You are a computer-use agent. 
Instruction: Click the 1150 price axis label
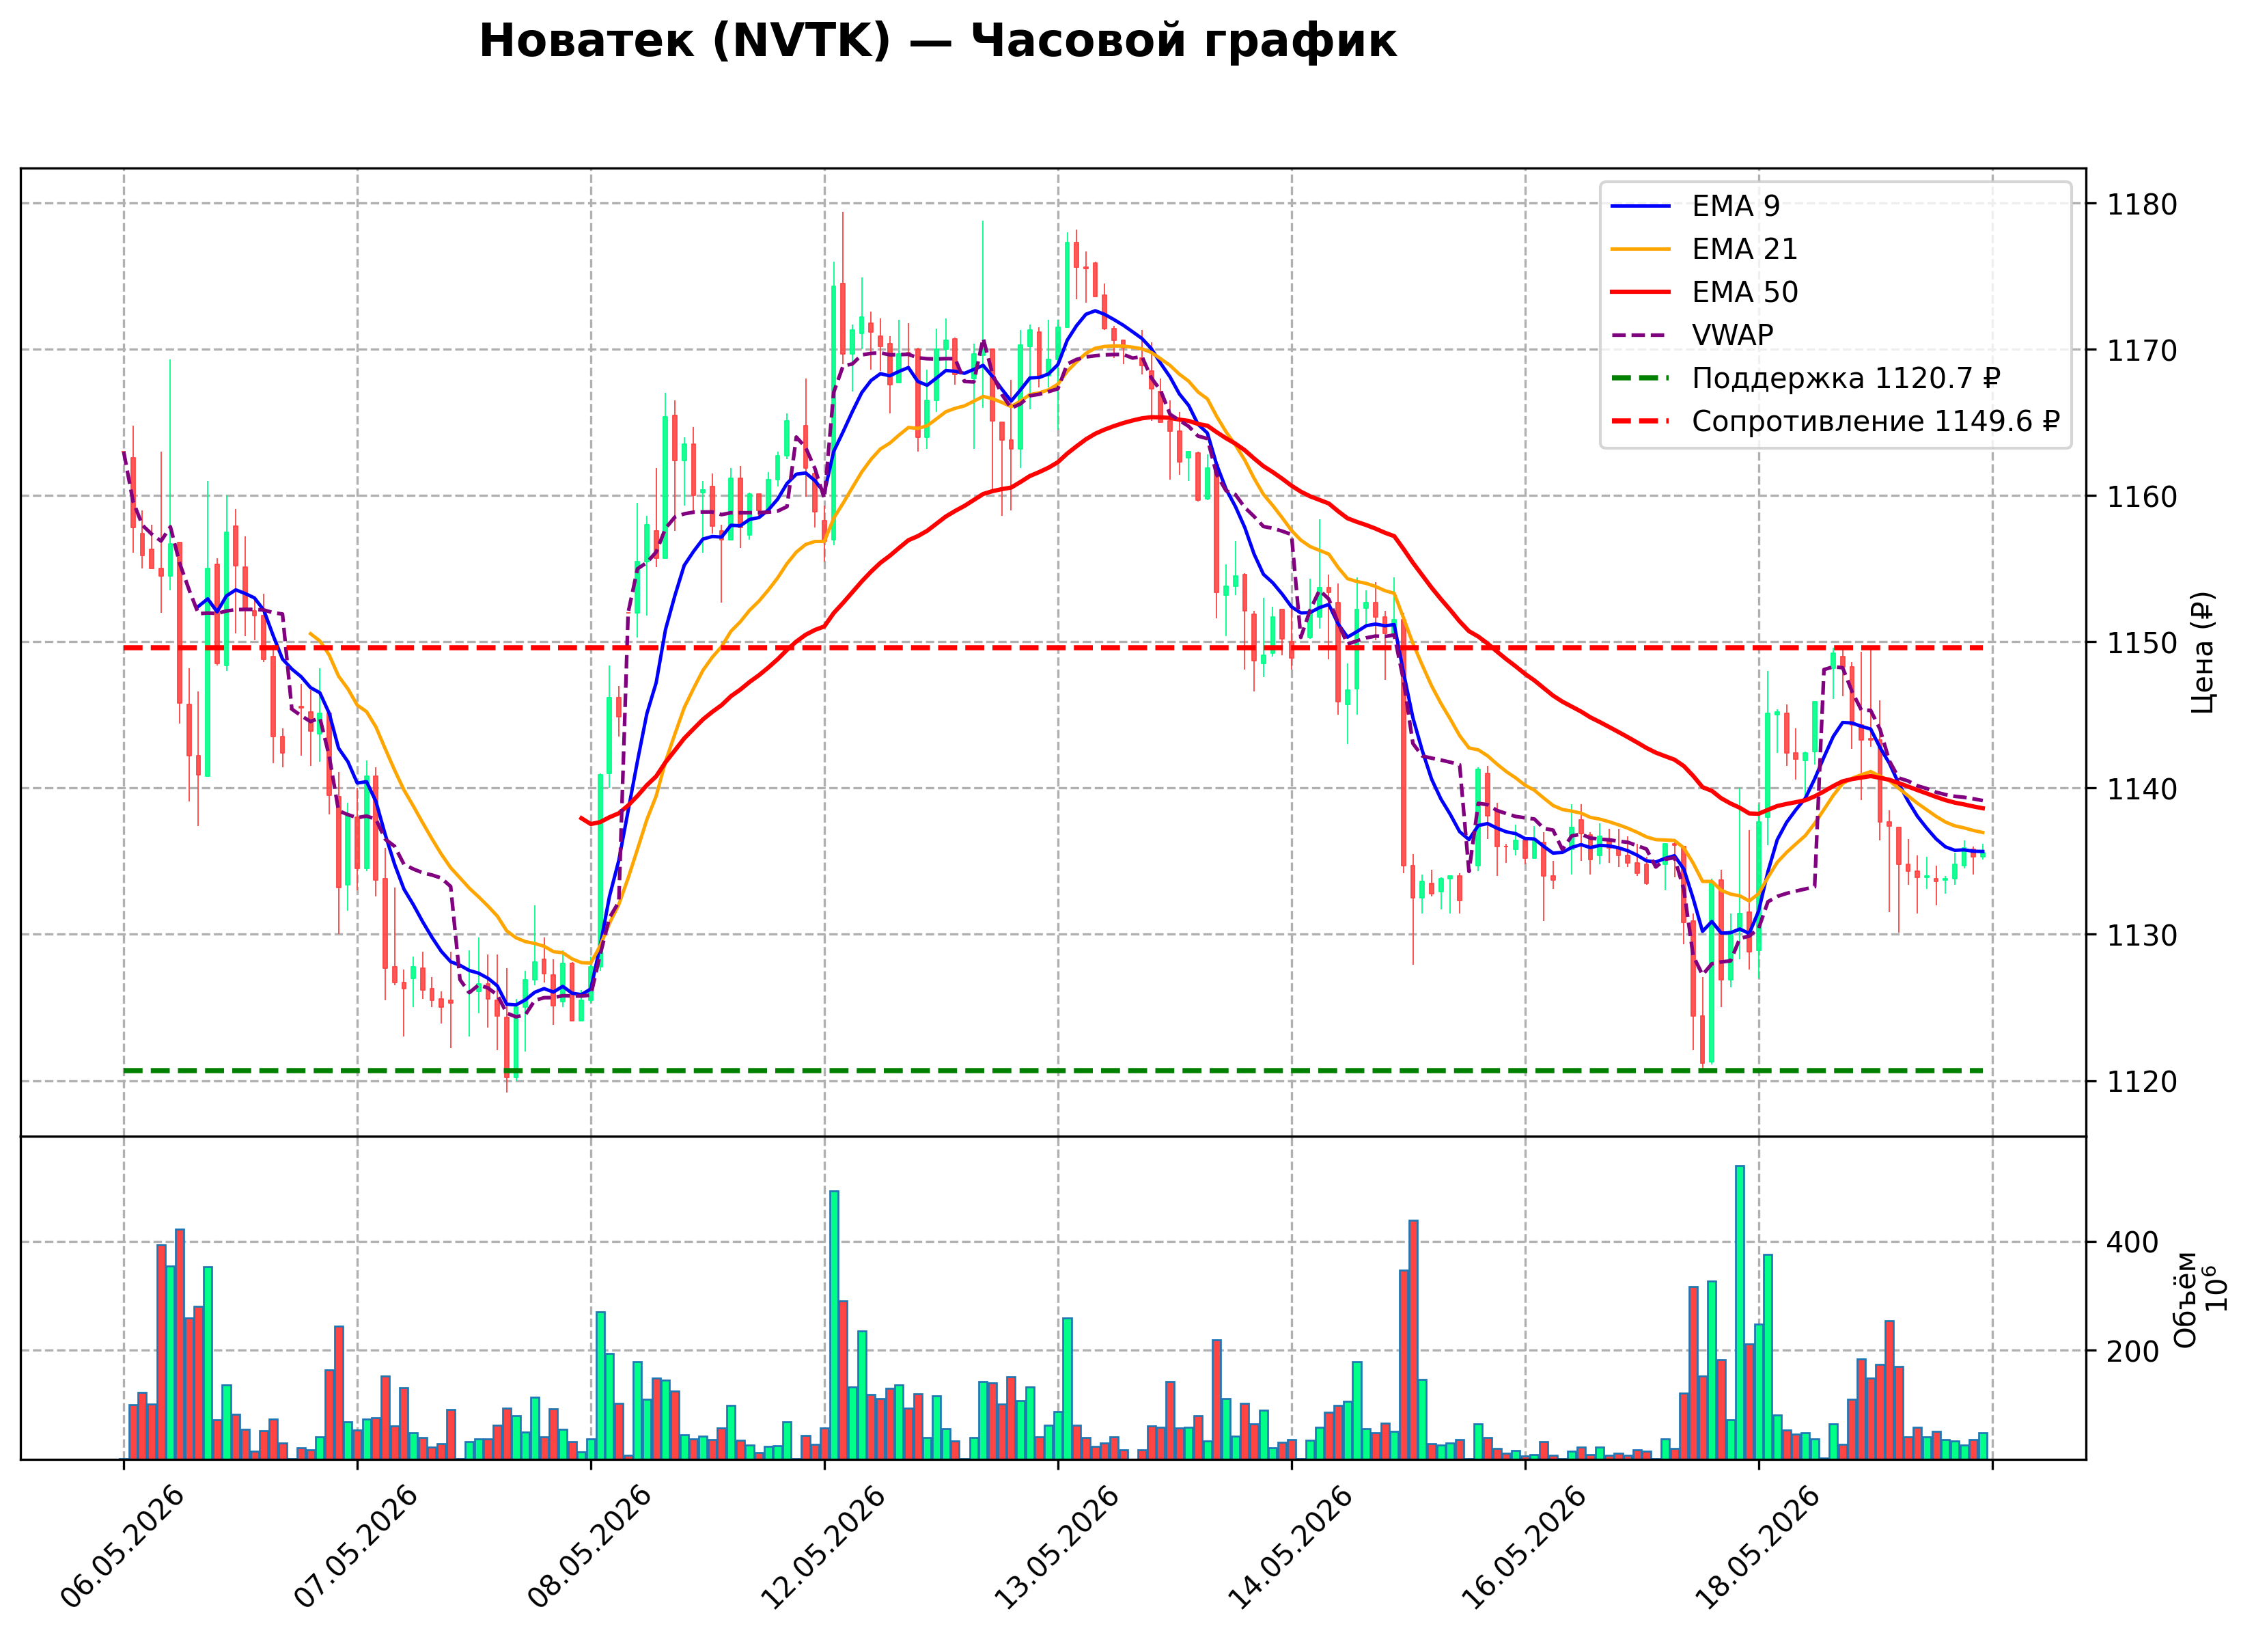[x=2142, y=643]
